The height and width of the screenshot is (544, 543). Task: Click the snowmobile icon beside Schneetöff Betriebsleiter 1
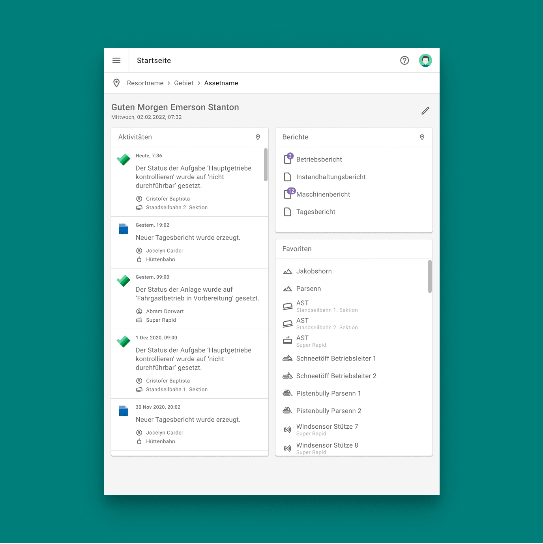click(288, 358)
